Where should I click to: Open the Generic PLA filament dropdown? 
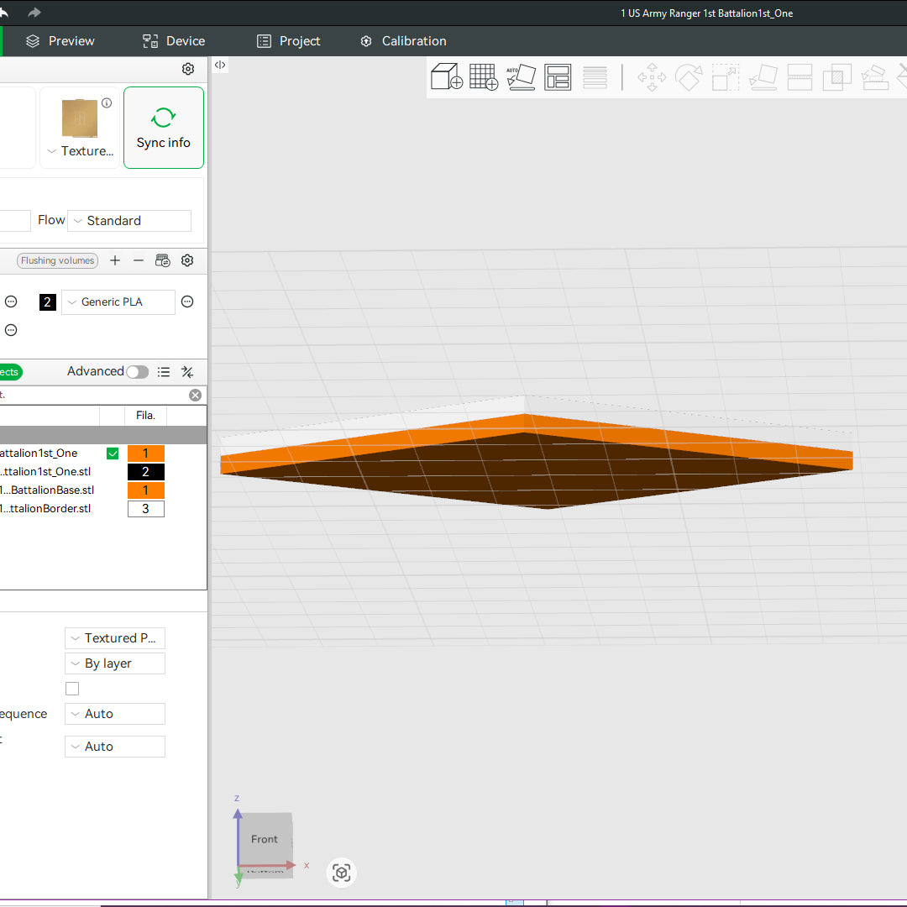pyautogui.click(x=118, y=302)
